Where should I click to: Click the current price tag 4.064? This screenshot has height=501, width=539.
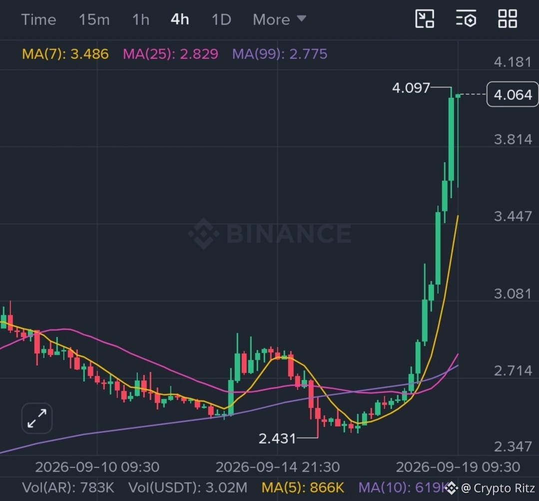tap(513, 94)
